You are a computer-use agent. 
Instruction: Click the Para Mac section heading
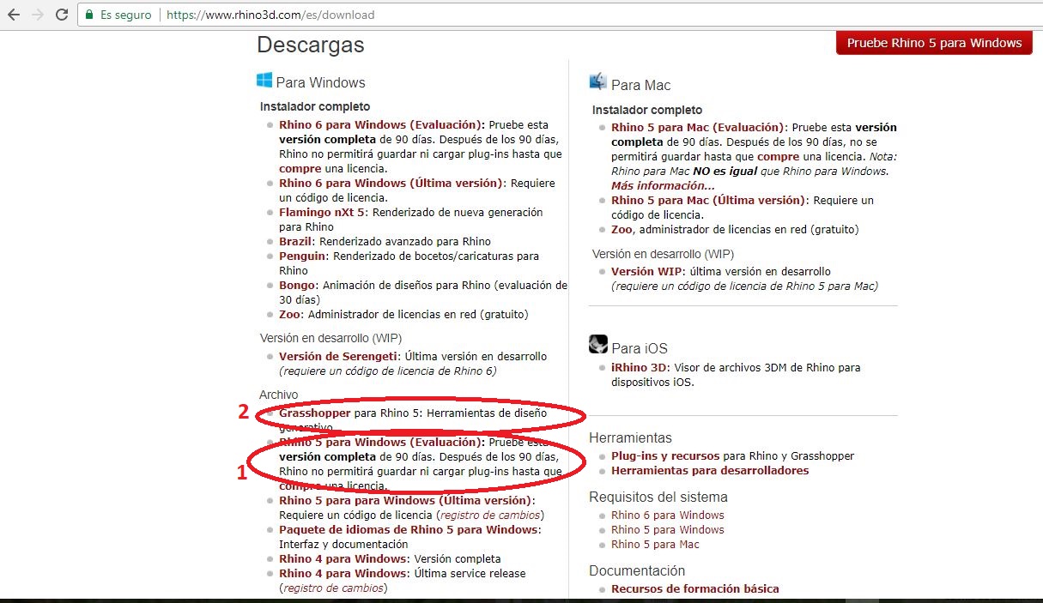tap(640, 85)
